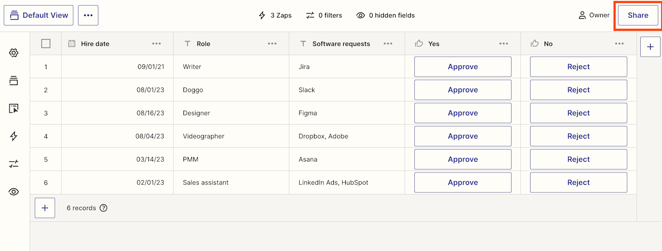Open Role column options menu
Viewport: 662px width, 251px height.
point(272,43)
